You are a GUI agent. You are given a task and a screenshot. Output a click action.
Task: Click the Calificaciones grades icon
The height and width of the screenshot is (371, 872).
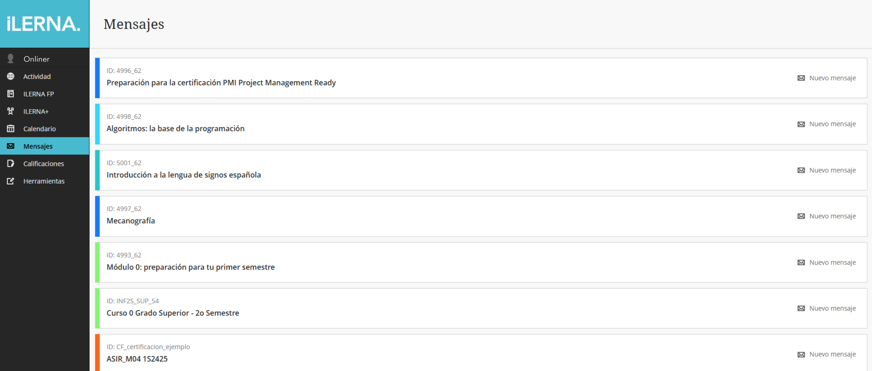pos(11,164)
